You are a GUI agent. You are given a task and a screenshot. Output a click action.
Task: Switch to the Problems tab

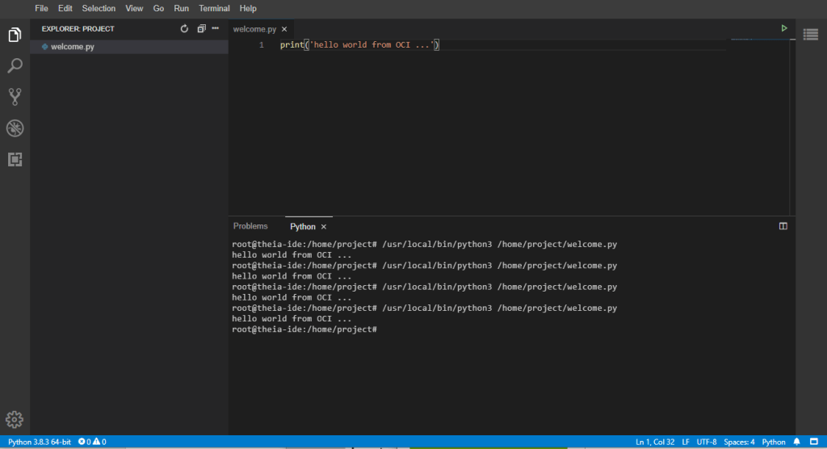pos(250,226)
